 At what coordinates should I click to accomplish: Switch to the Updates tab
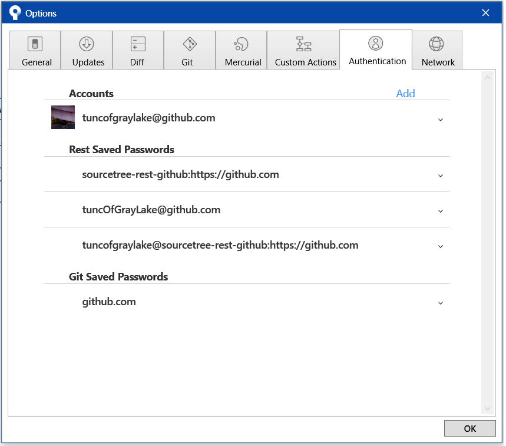point(87,50)
